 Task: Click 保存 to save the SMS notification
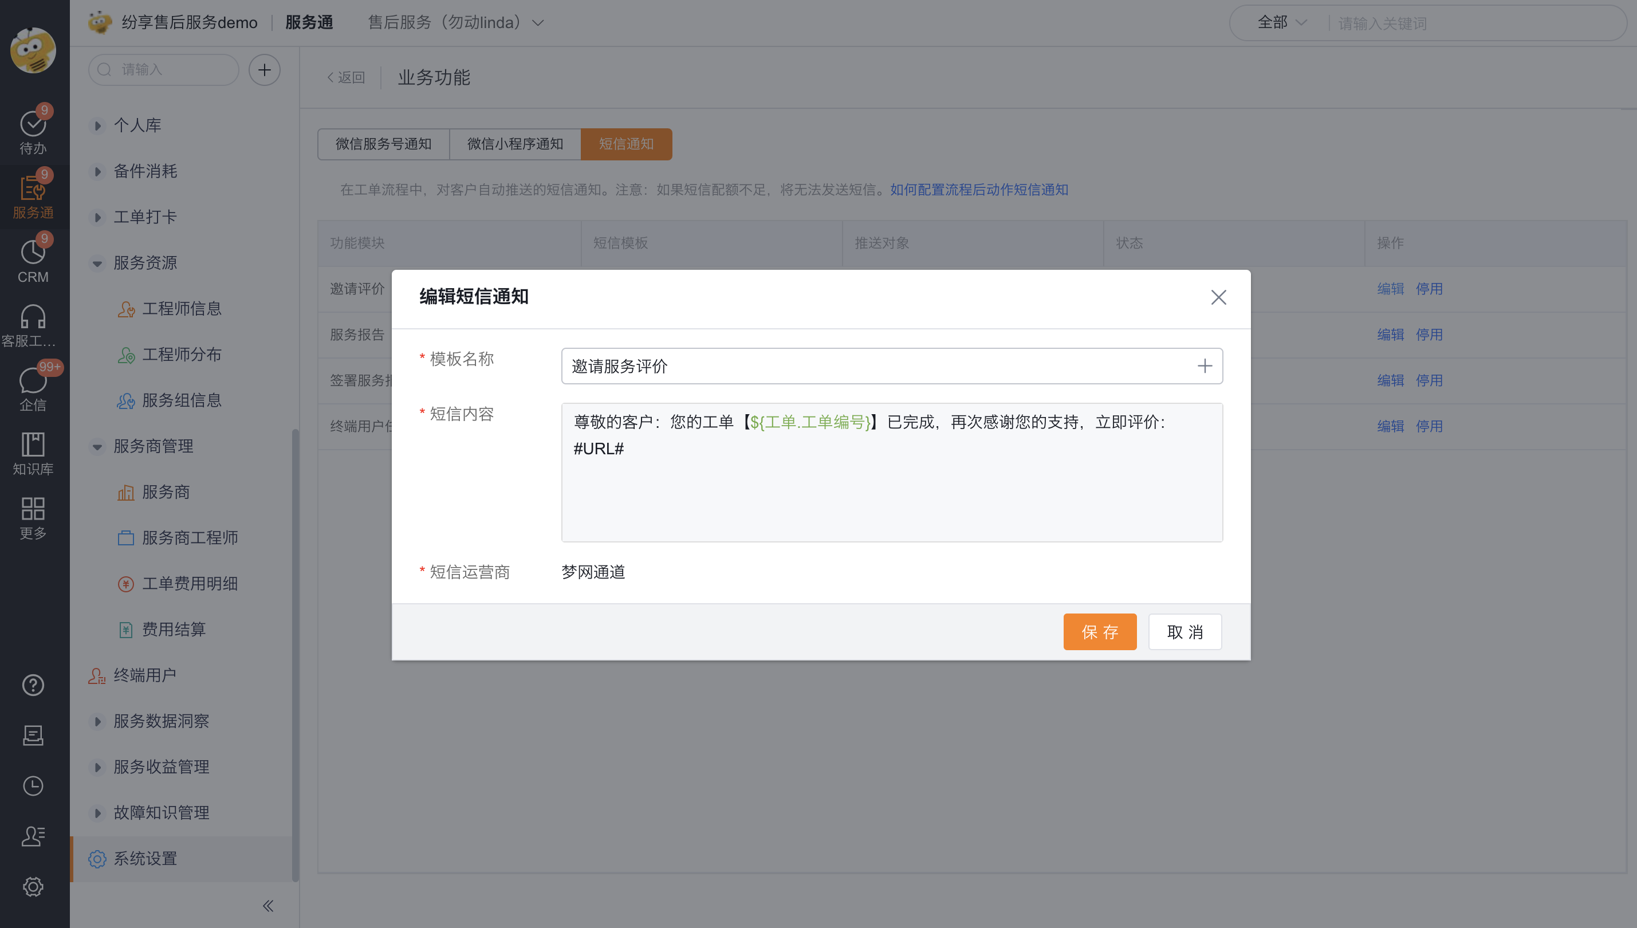click(x=1100, y=631)
